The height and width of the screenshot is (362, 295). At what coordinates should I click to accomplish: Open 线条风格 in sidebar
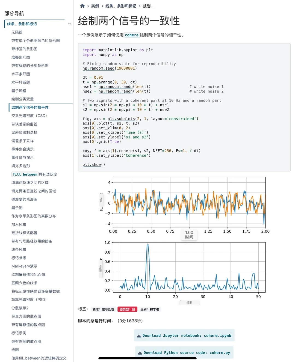tap(19, 250)
